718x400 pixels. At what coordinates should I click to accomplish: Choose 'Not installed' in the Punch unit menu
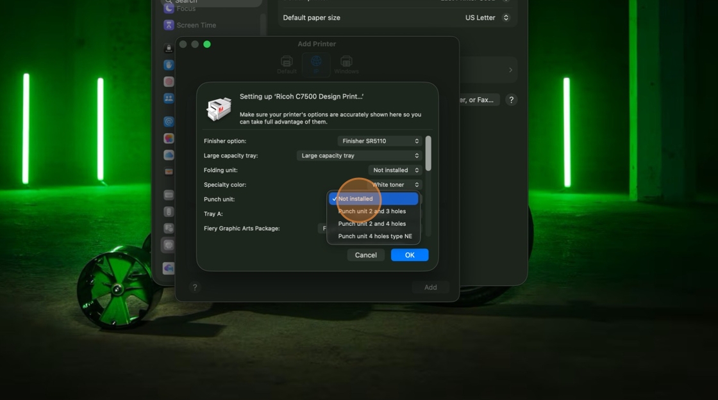point(373,199)
